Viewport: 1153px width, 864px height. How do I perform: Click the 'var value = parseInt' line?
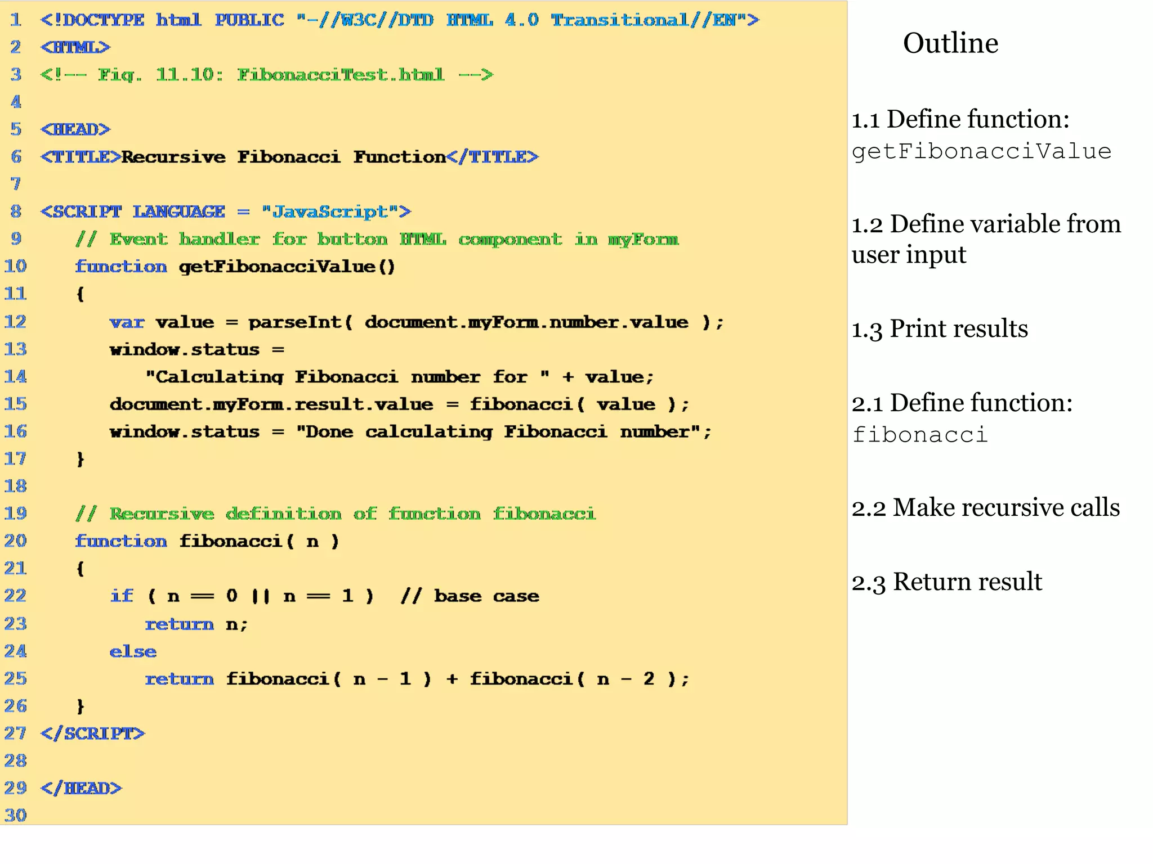tap(417, 322)
